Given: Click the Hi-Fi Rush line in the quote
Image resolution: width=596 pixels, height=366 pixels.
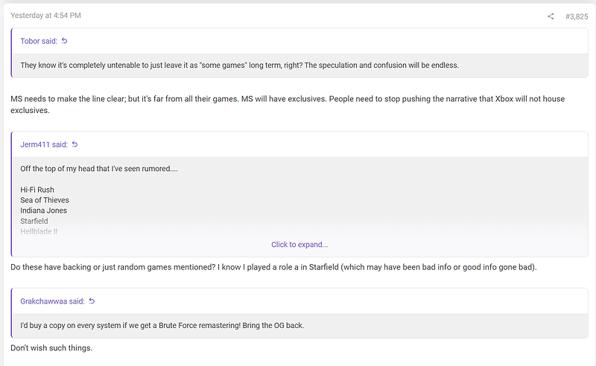Looking at the screenshot, I should click(x=37, y=190).
